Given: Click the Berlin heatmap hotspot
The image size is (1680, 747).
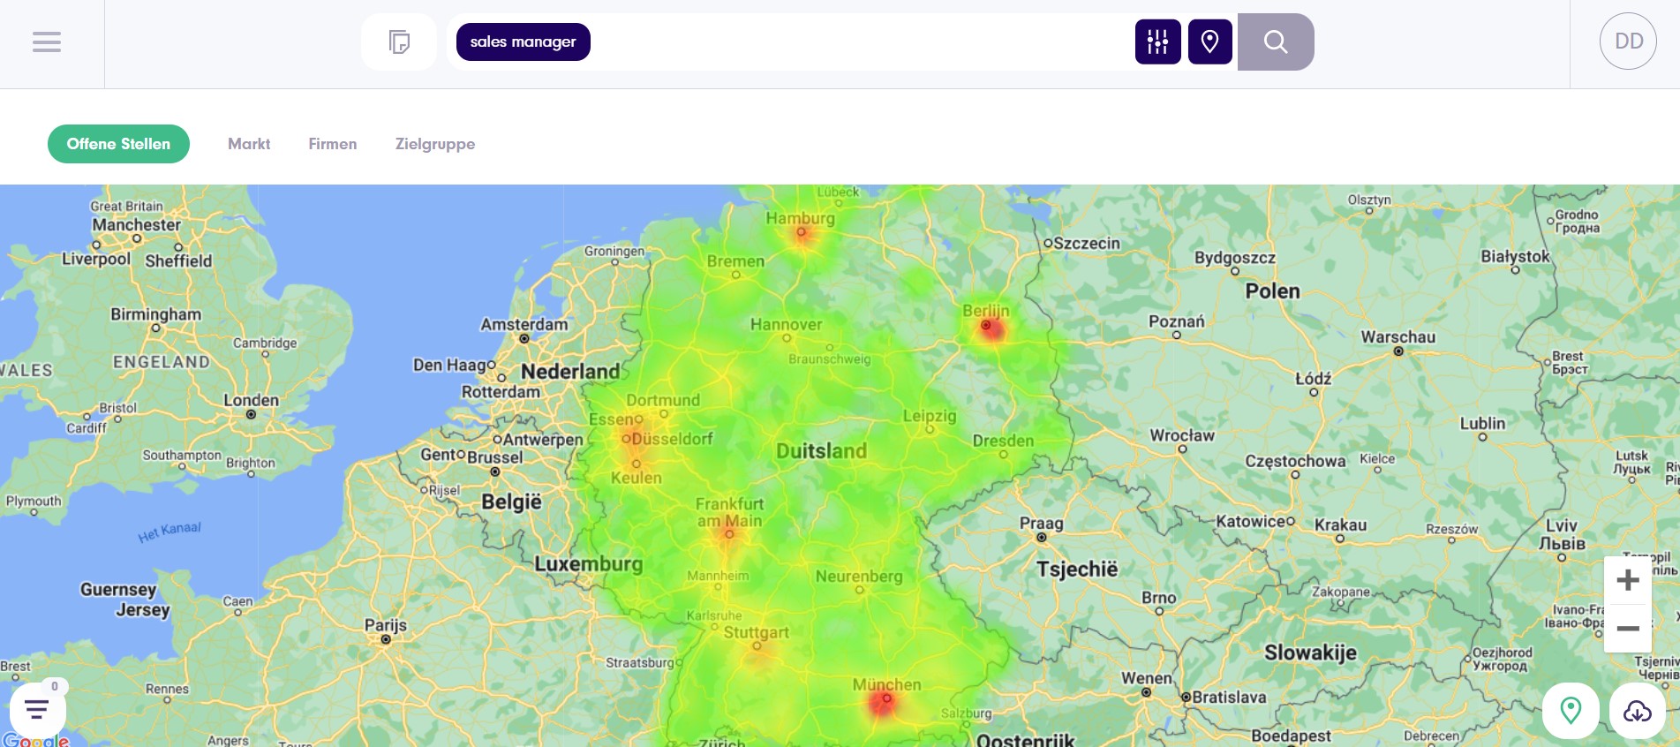Looking at the screenshot, I should click(x=990, y=328).
